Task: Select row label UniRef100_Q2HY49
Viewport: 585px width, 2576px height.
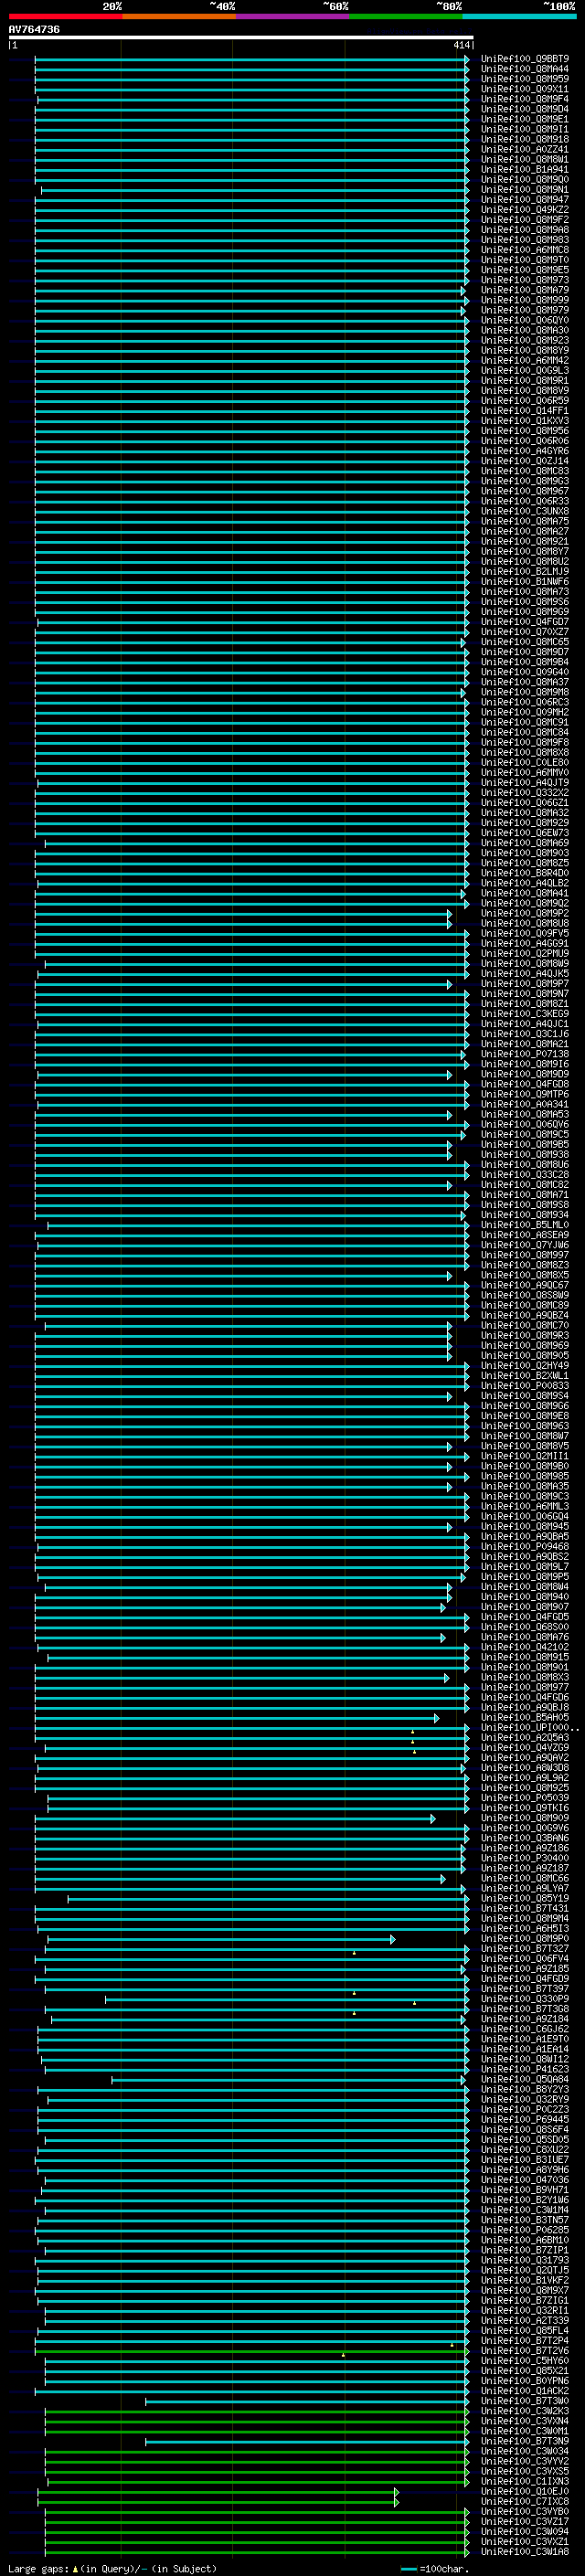Action: 525,1365
